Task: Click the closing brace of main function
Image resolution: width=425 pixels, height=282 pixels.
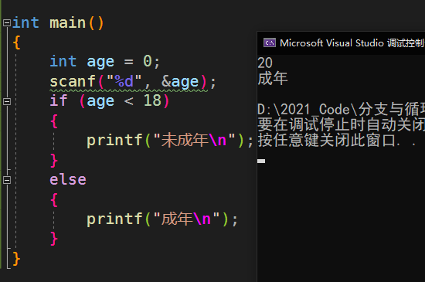Action: (16, 259)
